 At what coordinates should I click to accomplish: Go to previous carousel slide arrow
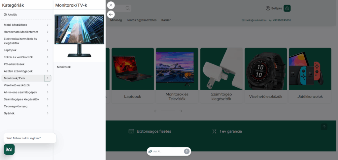pyautogui.click(x=156, y=111)
